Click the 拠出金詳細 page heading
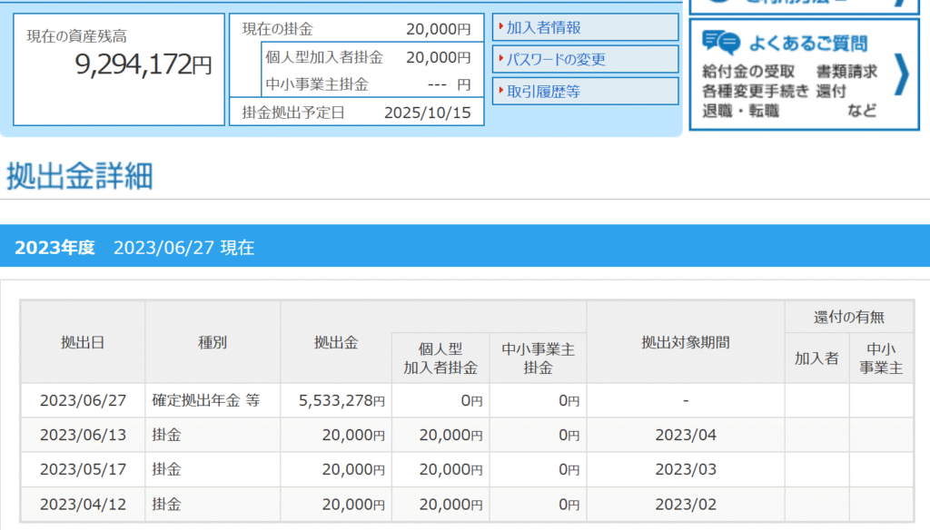 point(80,176)
